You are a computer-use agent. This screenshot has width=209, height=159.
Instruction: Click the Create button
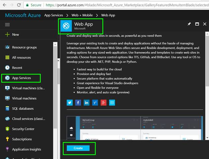tap(78, 148)
